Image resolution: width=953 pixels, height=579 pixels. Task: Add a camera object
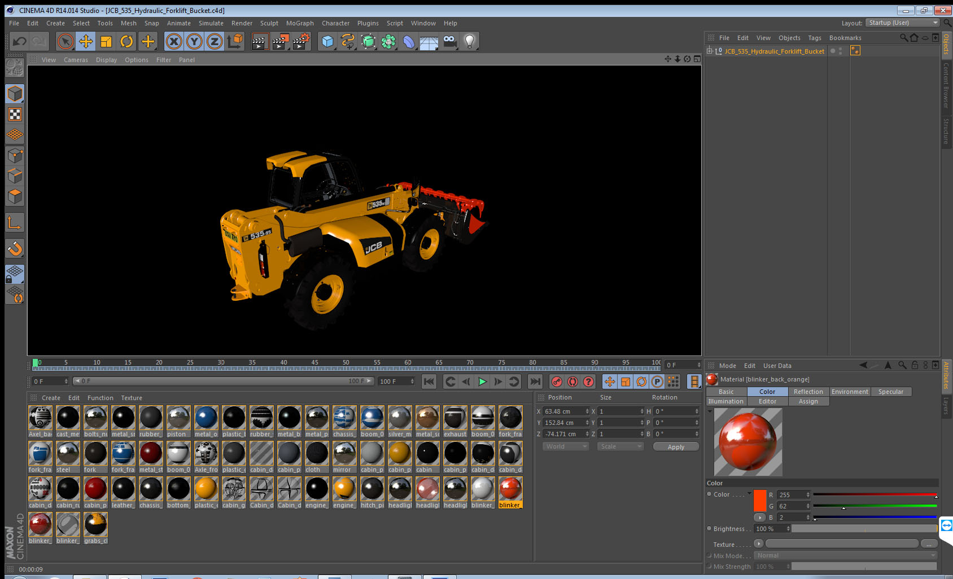[x=449, y=41]
